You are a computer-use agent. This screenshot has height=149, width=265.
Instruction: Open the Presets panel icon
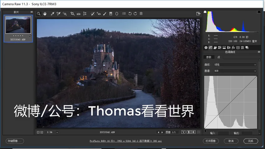point(242,47)
